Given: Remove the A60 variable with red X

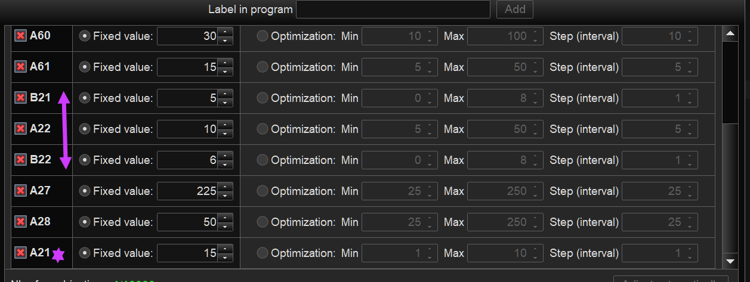Looking at the screenshot, I should tap(20, 36).
